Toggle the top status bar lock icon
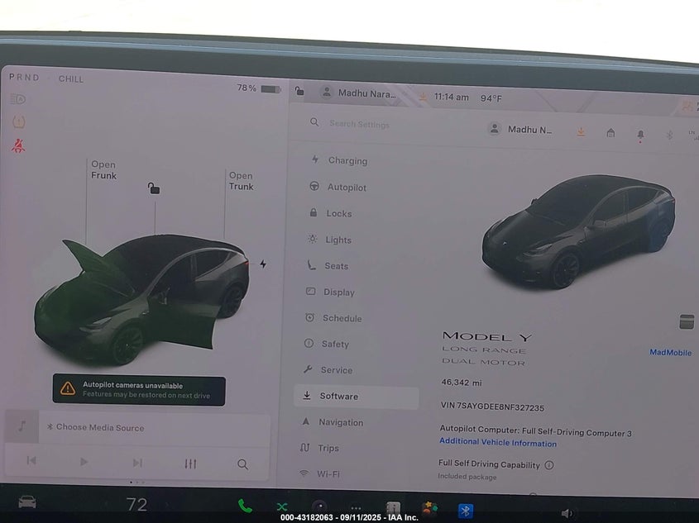Viewport: 699px width, 523px height. tap(299, 92)
